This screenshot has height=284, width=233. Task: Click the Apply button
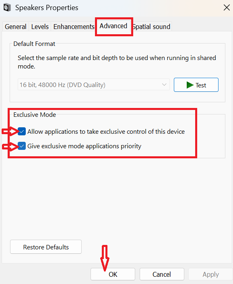pos(210,274)
